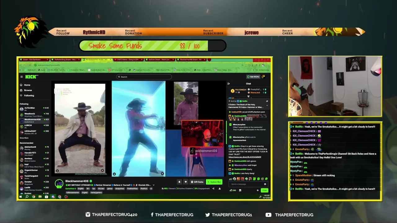Click the 240 channel points icon

click(233, 190)
